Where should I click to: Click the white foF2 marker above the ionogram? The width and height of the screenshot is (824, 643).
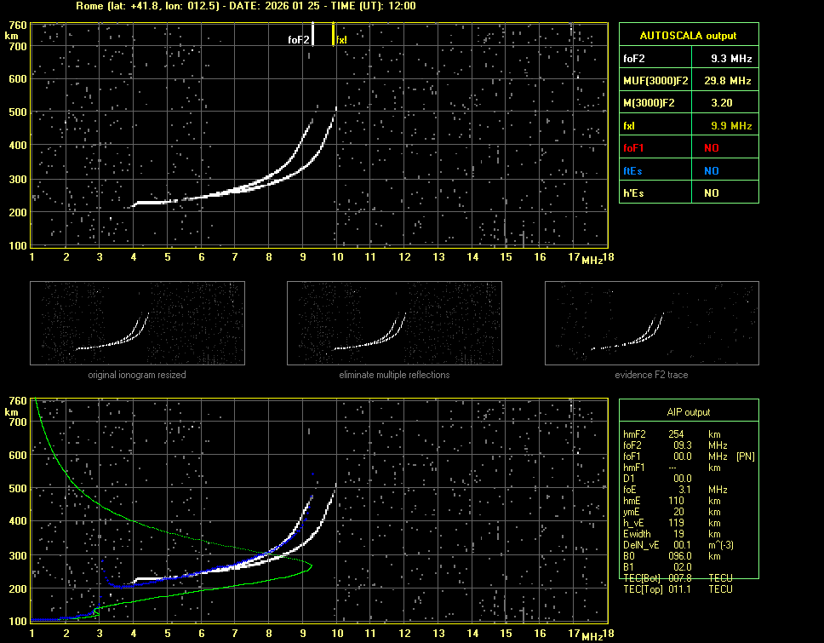(313, 34)
